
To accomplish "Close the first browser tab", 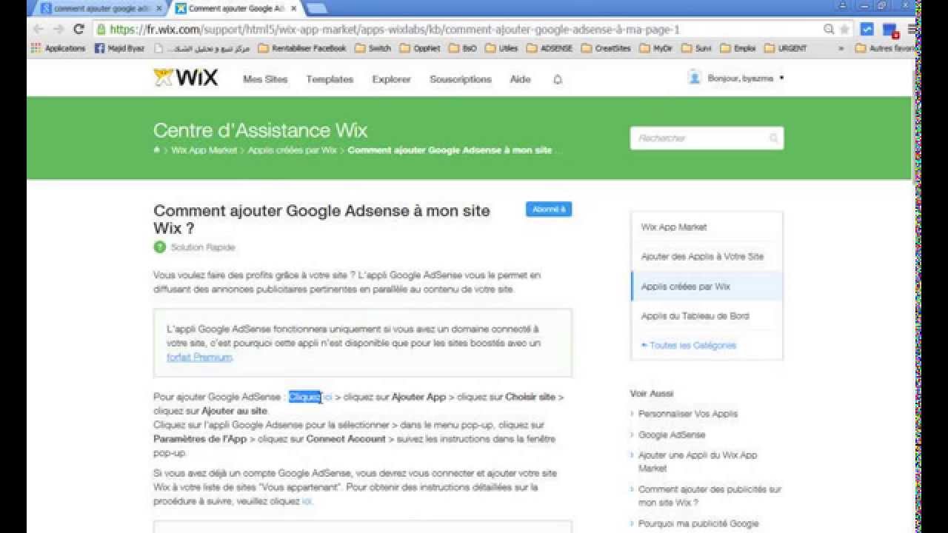I will point(158,9).
